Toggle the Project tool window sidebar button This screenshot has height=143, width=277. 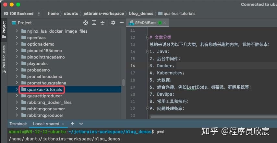[x=4, y=29]
